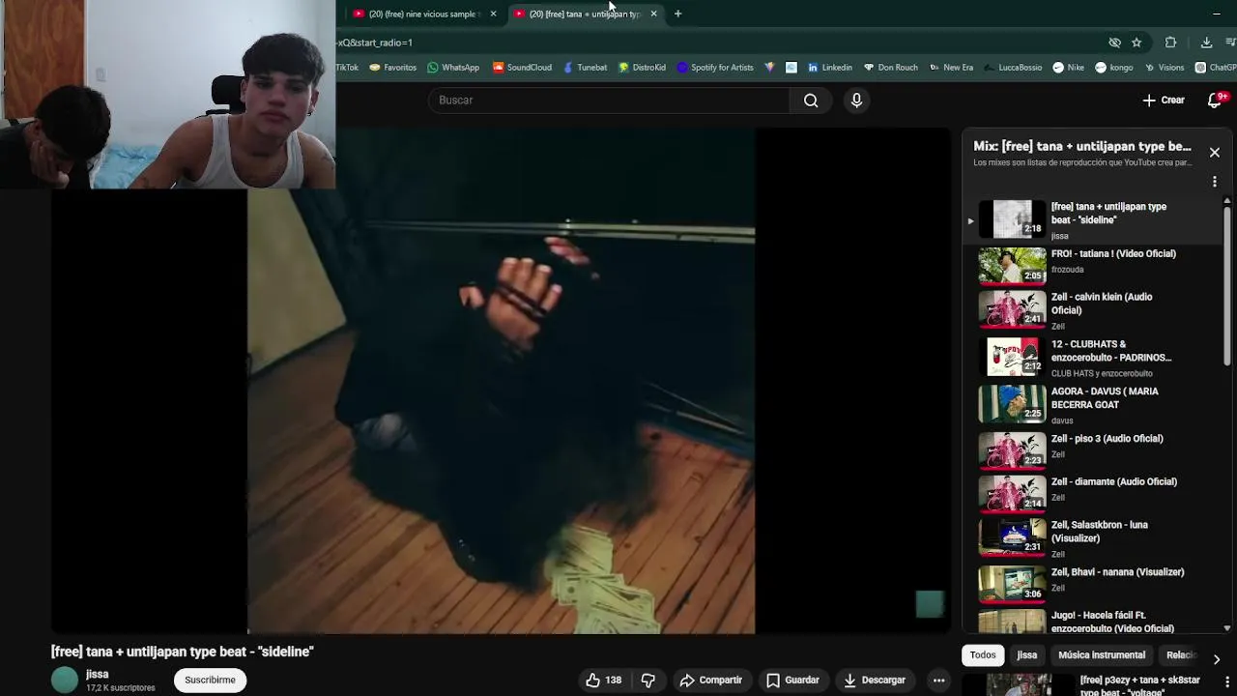Click the YouTube search magnifier button
Screen dimensions: 1237x696
click(x=811, y=101)
